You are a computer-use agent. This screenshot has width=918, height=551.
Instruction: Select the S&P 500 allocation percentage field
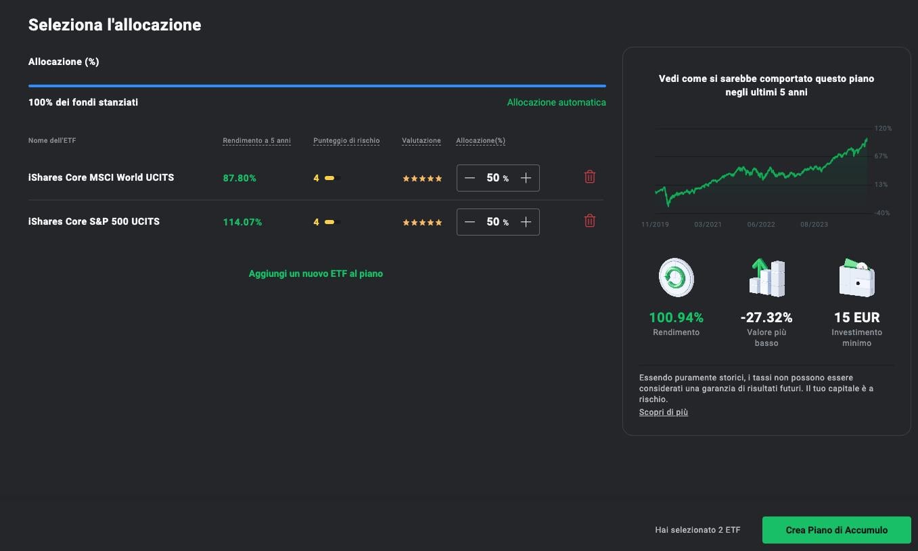493,222
